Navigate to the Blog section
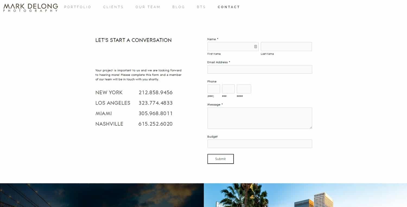 pyautogui.click(x=179, y=7)
